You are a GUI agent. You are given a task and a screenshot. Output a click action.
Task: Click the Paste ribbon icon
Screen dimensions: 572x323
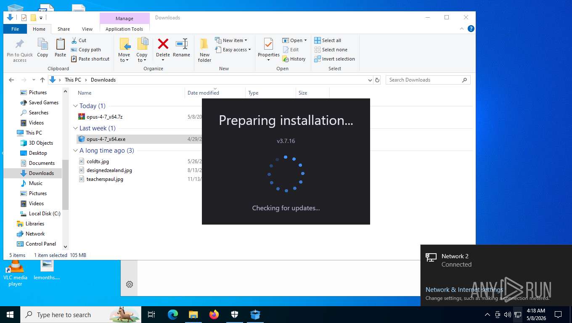point(60,48)
